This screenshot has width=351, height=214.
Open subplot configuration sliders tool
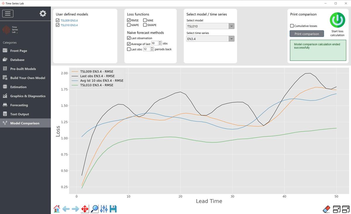coord(104,209)
